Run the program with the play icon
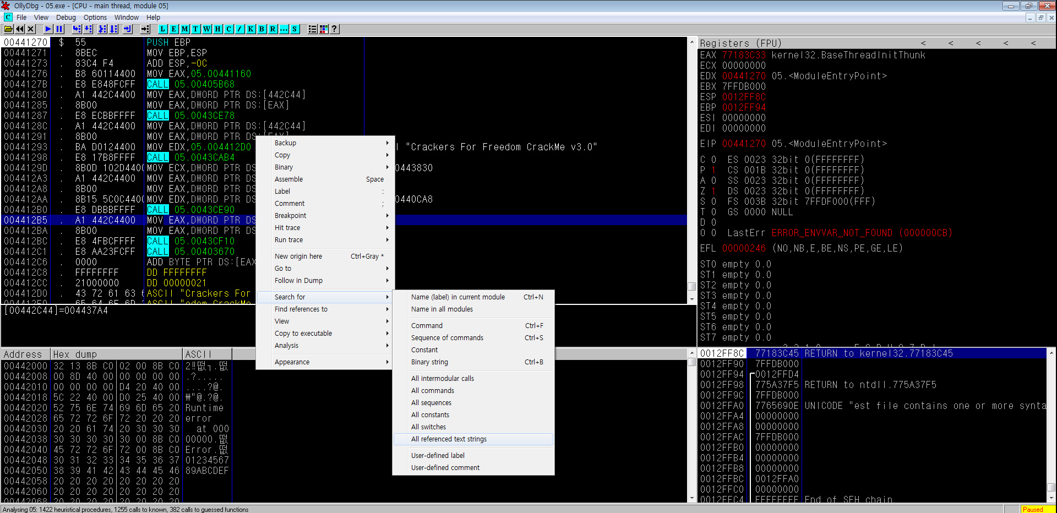Image resolution: width=1057 pixels, height=513 pixels. tap(48, 29)
